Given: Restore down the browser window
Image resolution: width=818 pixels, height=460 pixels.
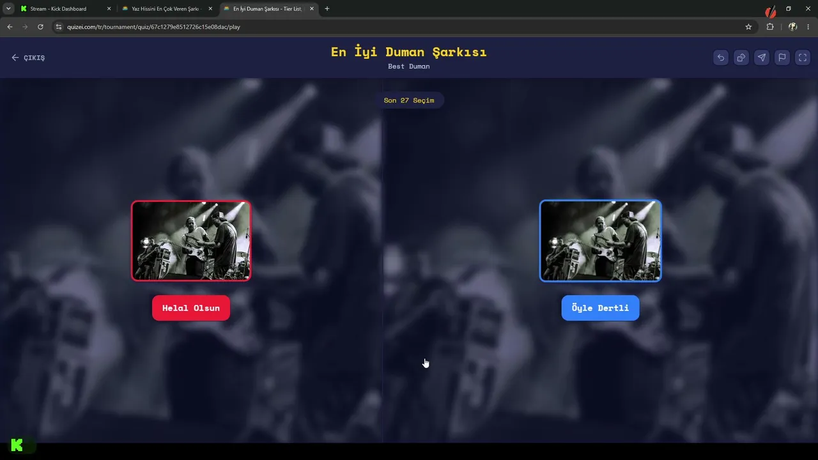Looking at the screenshot, I should pyautogui.click(x=789, y=9).
